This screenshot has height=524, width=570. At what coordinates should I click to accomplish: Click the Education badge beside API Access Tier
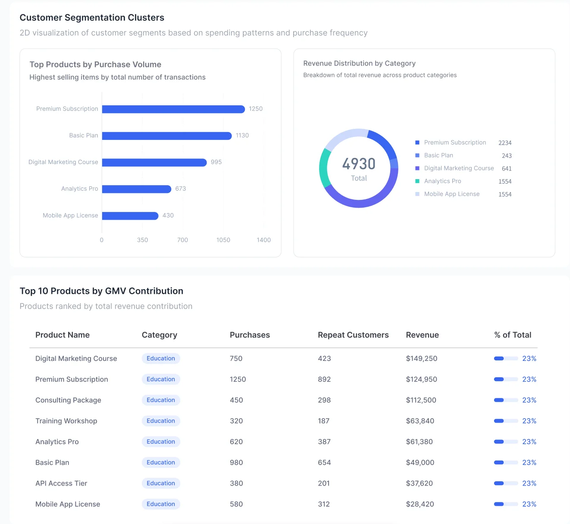click(x=160, y=483)
